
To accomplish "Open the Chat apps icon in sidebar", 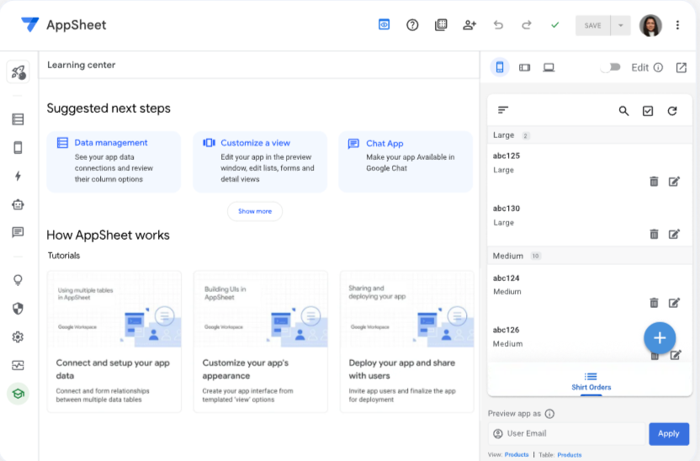I will coord(18,232).
